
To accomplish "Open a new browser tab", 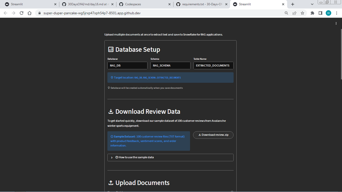I will click(x=293, y=4).
